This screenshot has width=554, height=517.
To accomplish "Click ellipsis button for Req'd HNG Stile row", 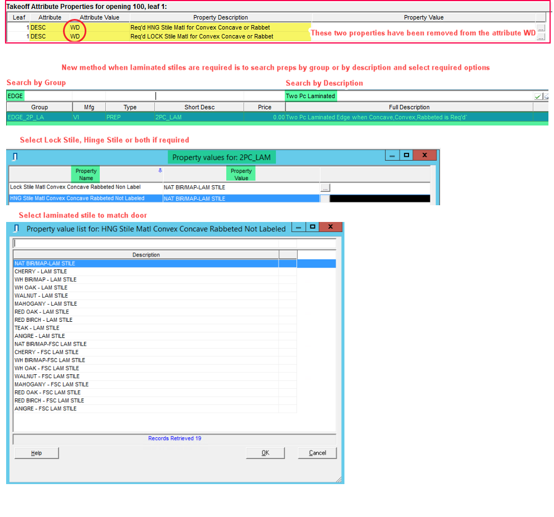I will click(541, 28).
